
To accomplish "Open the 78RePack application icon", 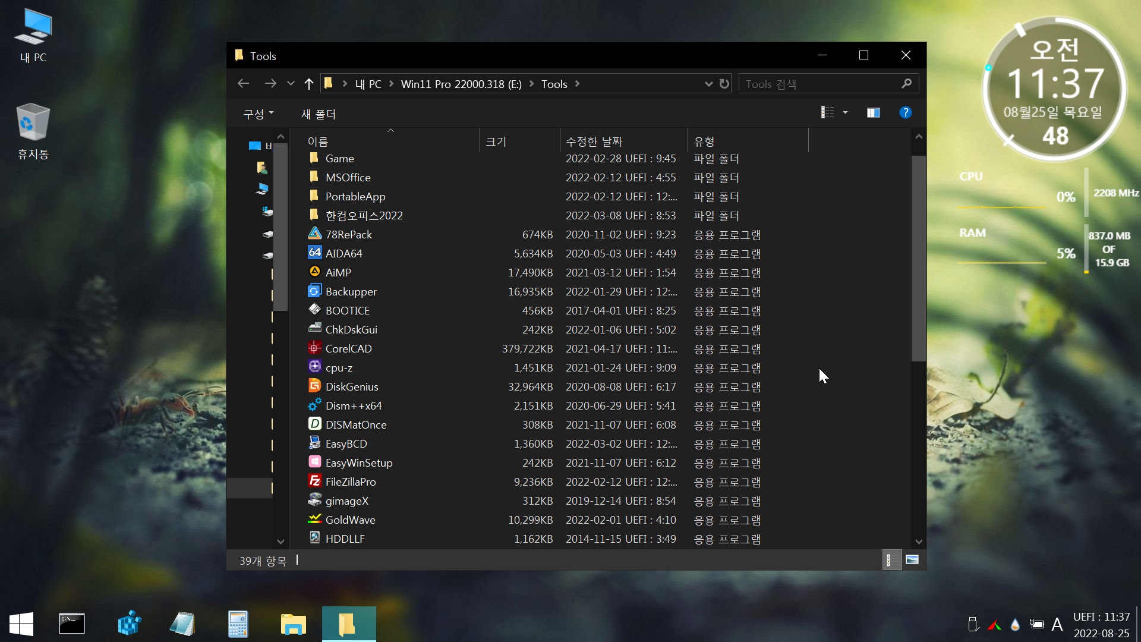I will (x=314, y=234).
